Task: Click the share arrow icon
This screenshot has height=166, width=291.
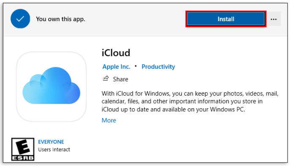Action: pyautogui.click(x=106, y=78)
